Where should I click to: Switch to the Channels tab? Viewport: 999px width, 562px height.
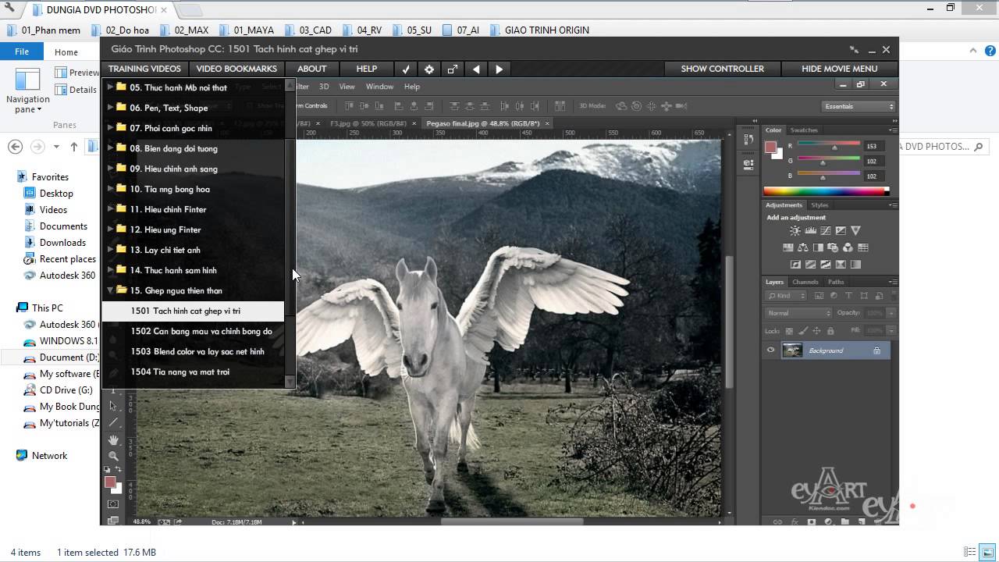(x=805, y=282)
